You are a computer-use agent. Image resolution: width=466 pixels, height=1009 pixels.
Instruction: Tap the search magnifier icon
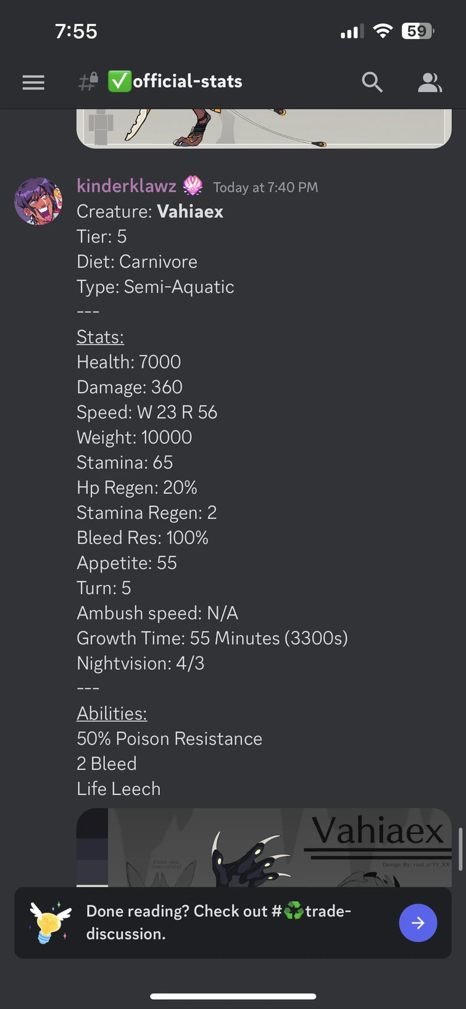(x=372, y=82)
